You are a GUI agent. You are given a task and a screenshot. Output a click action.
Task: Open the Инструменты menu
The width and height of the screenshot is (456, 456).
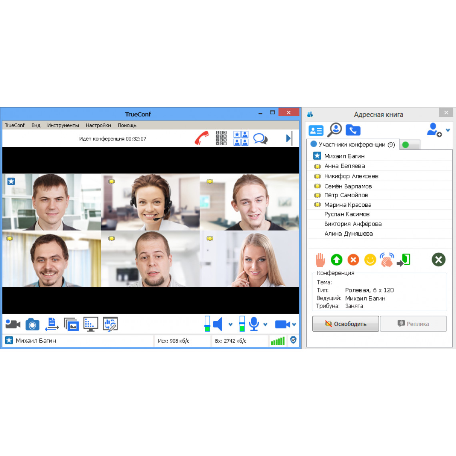tap(63, 125)
